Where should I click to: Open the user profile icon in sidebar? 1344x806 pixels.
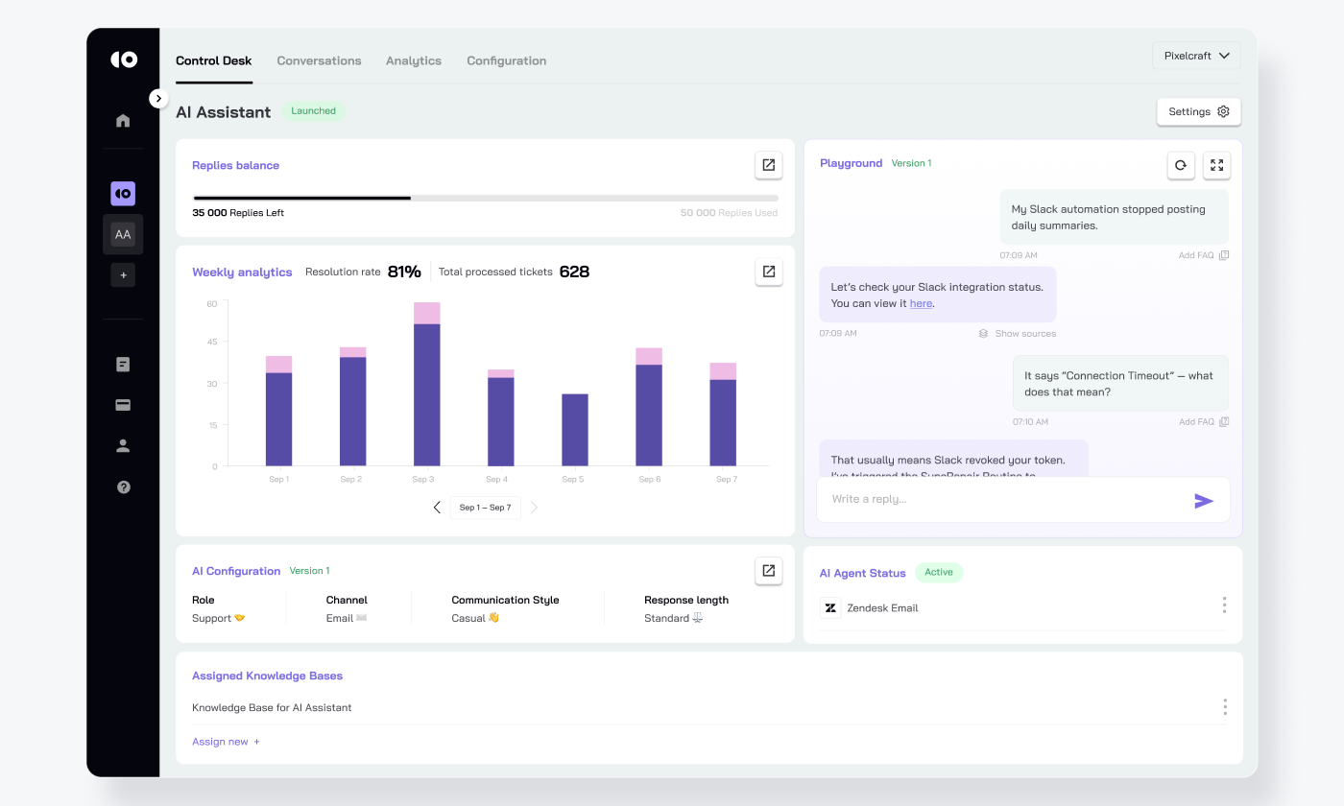pos(123,446)
